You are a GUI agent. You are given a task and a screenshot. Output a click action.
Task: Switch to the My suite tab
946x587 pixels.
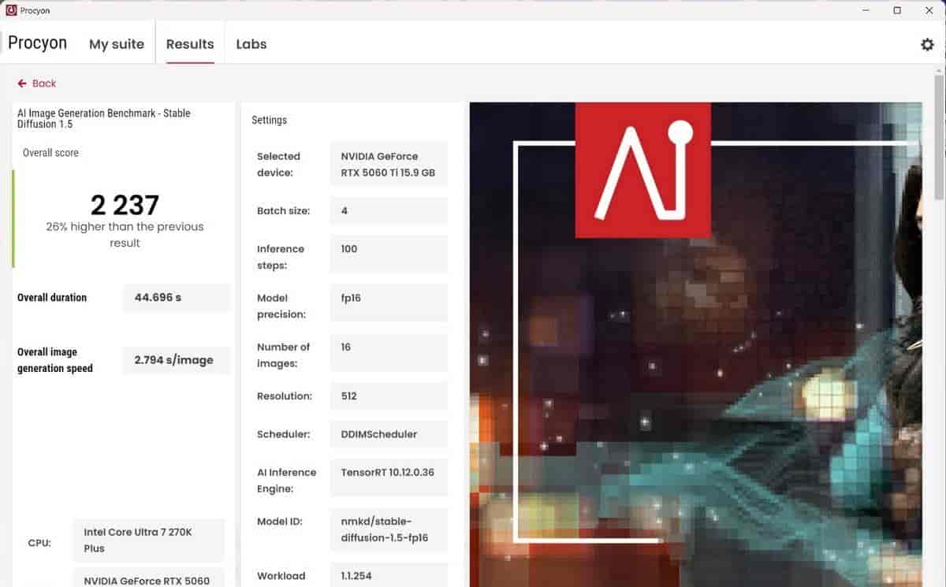[x=117, y=44]
